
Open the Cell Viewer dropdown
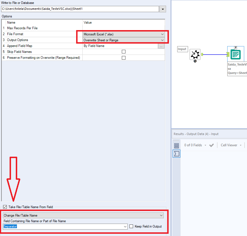tap(241, 145)
